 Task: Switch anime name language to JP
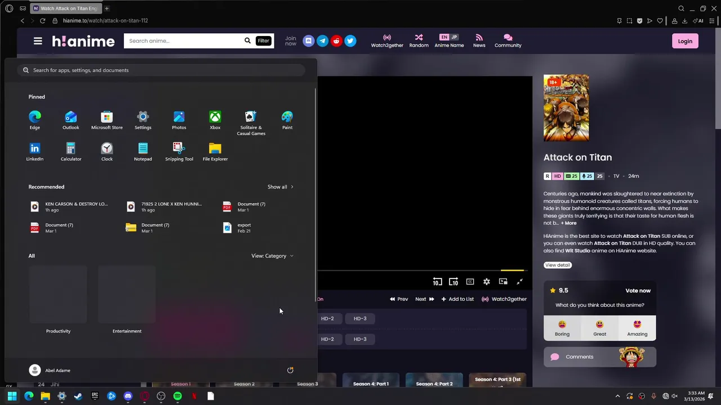[x=454, y=37]
